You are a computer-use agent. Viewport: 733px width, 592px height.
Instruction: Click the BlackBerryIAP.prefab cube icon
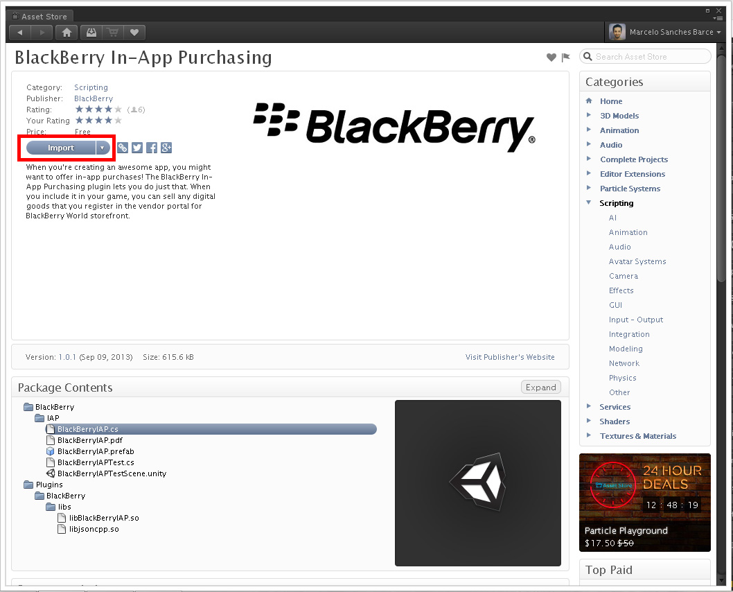[51, 451]
